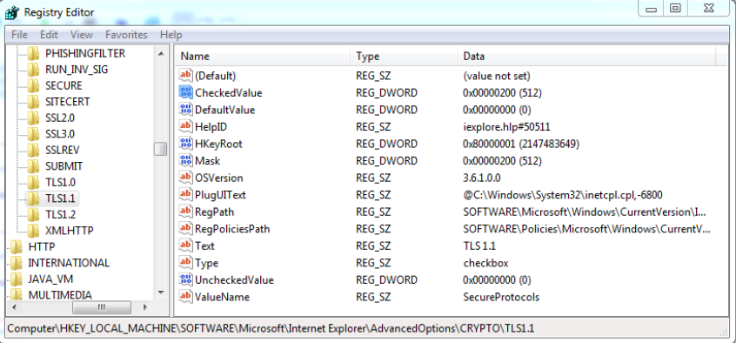This screenshot has width=736, height=343.
Task: Click the Registry Editor title bar icon
Action: coord(11,12)
